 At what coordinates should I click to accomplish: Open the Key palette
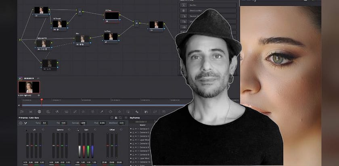tap(146, 112)
